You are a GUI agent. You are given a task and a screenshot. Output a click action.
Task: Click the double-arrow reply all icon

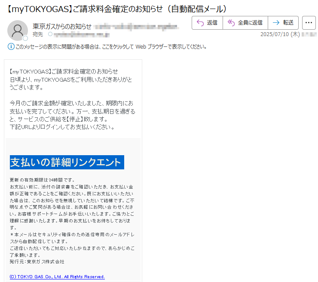click(231, 23)
